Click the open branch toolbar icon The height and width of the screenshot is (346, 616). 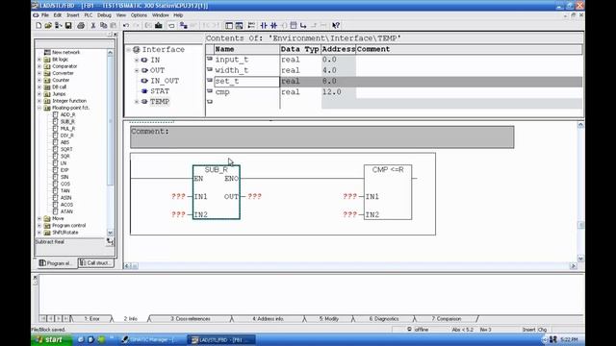(x=303, y=26)
